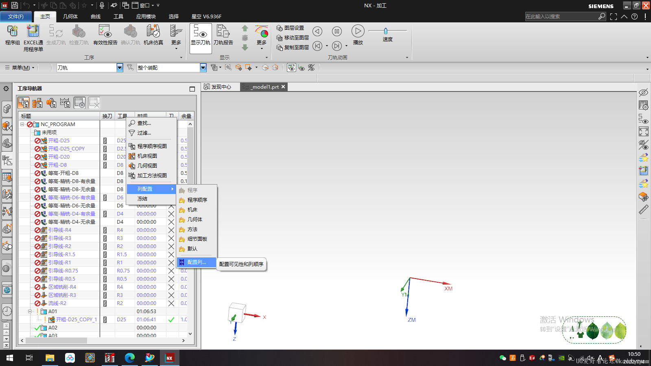Screen dimensions: 651x366
Task: Click the pause button in 刀轨动画
Action: 337,31
